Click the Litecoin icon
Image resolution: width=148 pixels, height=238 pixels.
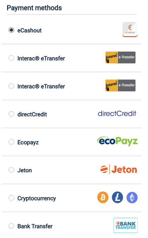[x=117, y=198]
